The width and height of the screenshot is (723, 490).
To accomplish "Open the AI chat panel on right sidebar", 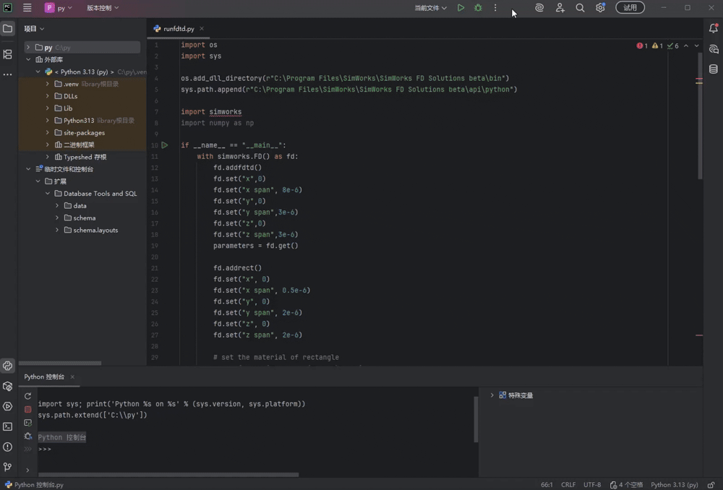I will pyautogui.click(x=714, y=49).
